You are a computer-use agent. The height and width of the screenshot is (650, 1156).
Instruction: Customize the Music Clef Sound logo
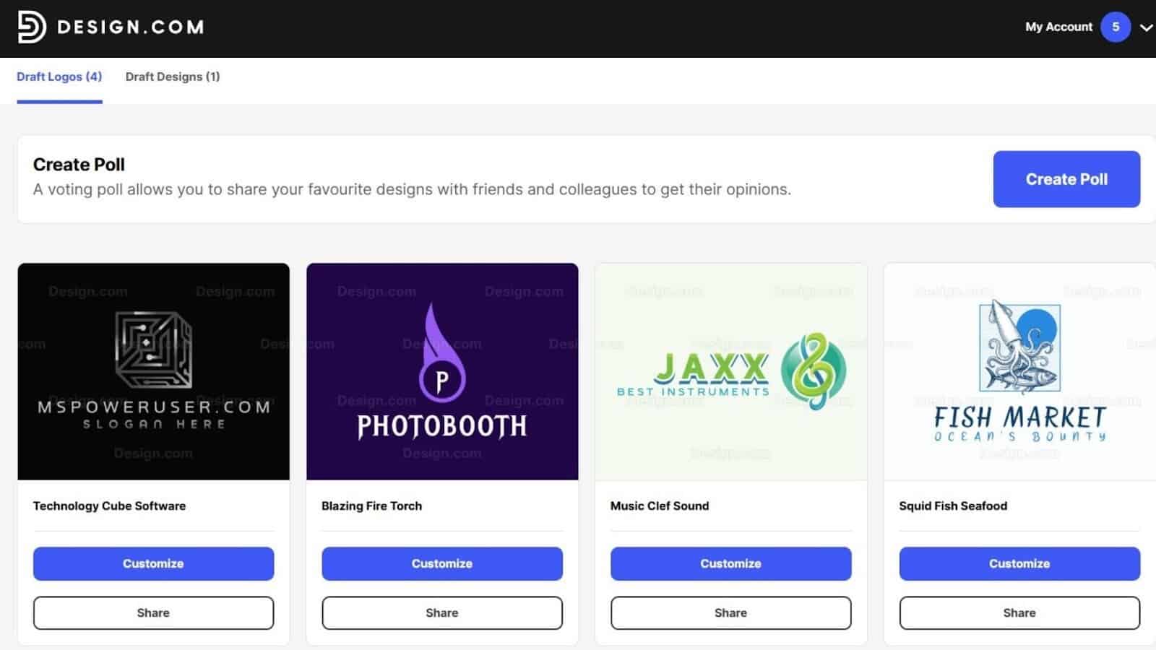(x=730, y=563)
